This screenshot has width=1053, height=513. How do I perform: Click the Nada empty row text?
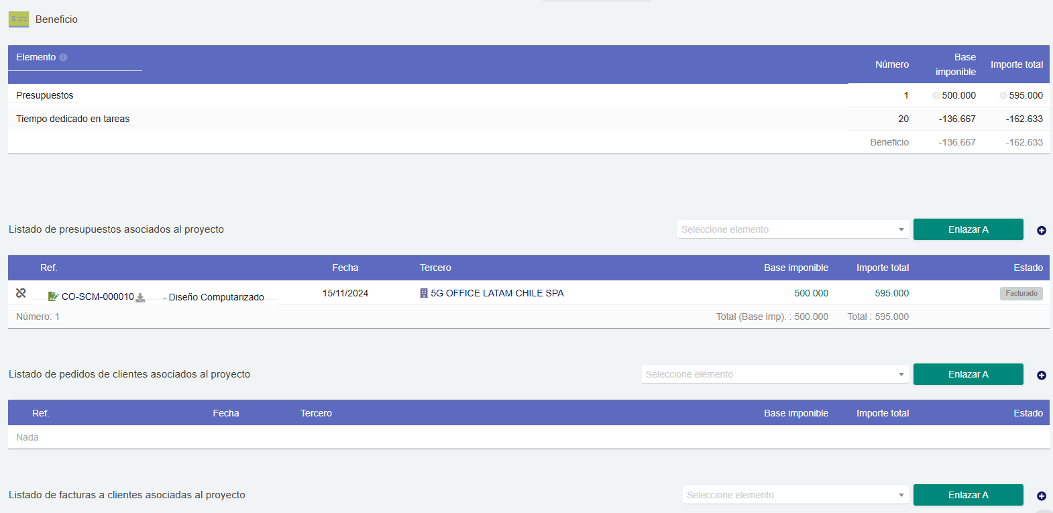[27, 437]
